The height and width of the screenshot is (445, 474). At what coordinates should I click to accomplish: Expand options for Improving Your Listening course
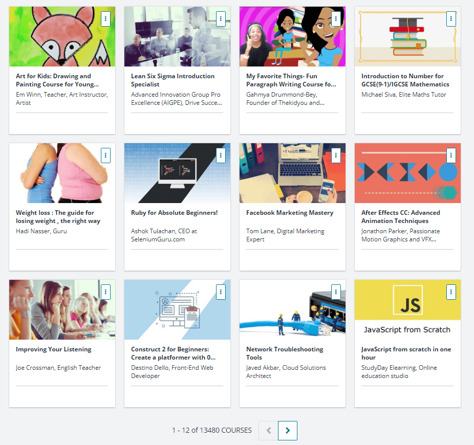(x=105, y=292)
